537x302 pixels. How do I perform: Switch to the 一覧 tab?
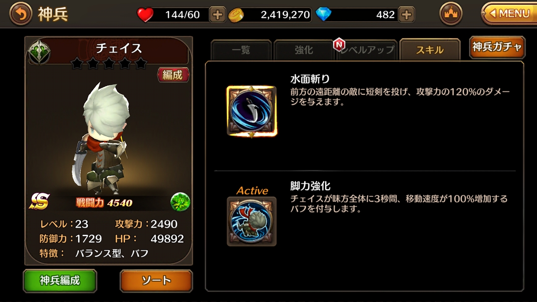pyautogui.click(x=241, y=50)
